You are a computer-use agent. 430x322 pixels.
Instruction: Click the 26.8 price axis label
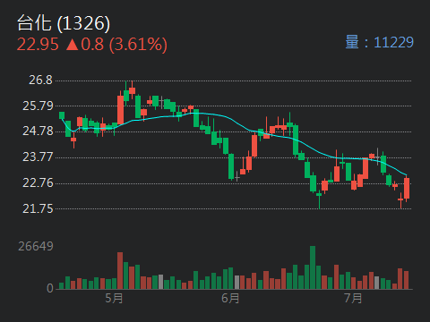tap(40, 80)
